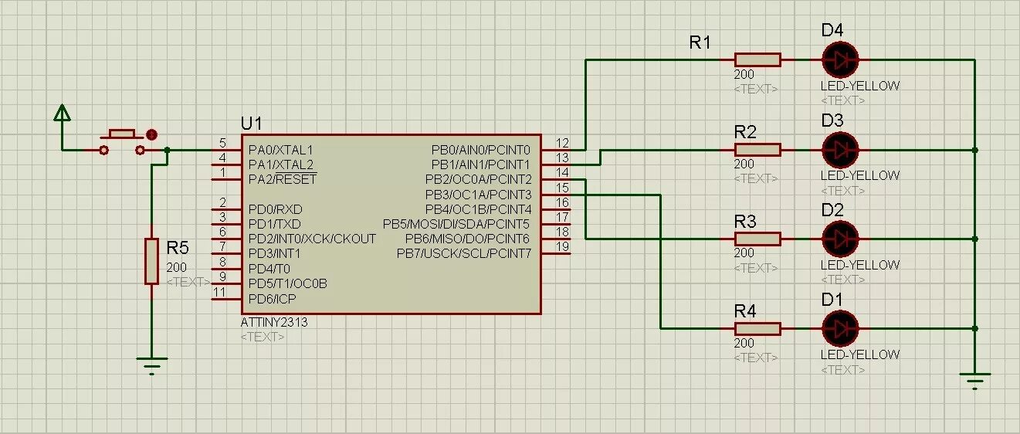Click the wire junction dot right of D3
1020x434 pixels.
click(x=975, y=149)
